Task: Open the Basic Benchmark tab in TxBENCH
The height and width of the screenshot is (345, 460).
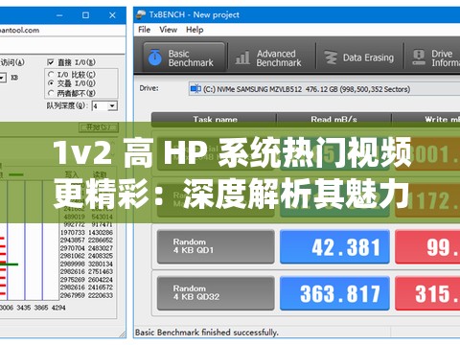Action: [x=184, y=57]
